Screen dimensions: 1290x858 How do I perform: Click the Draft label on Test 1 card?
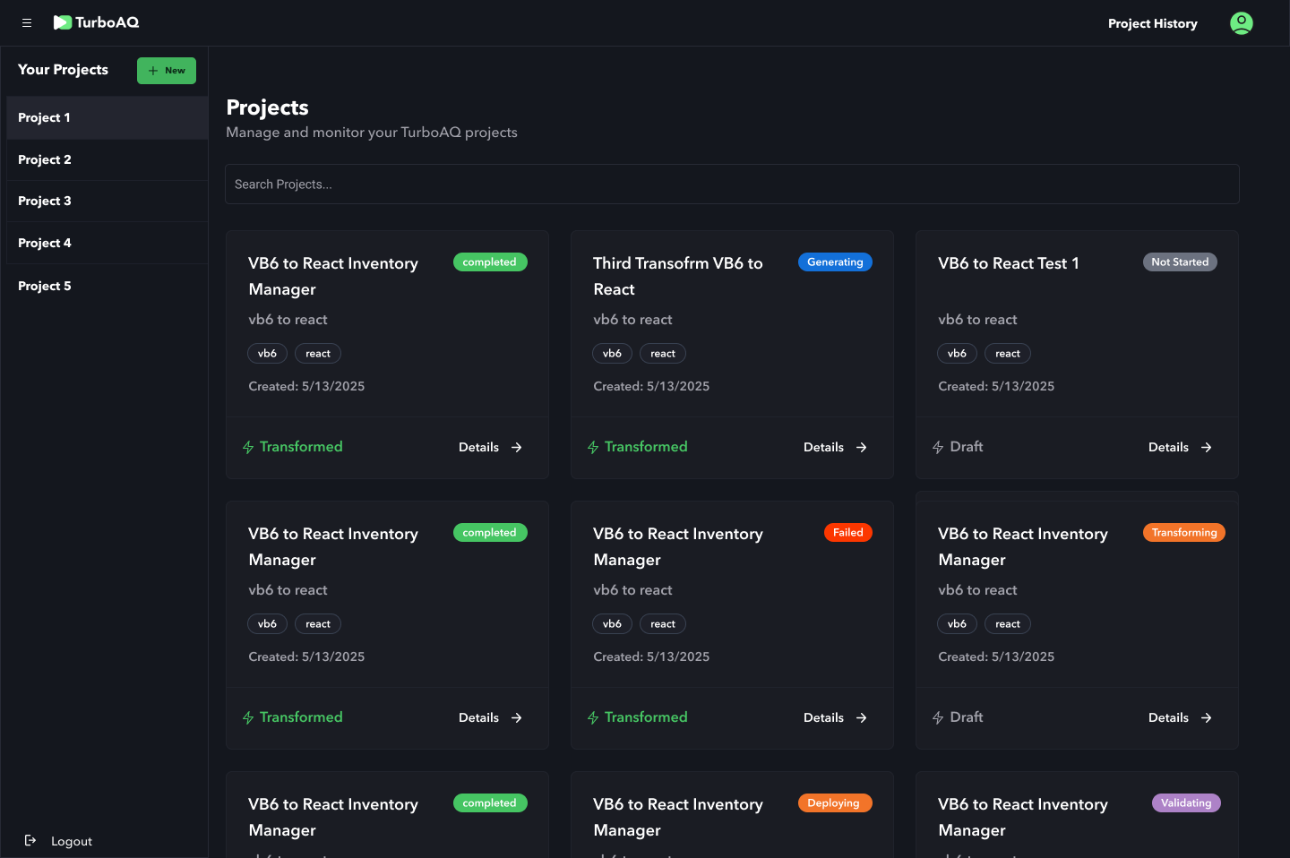pyautogui.click(x=967, y=447)
